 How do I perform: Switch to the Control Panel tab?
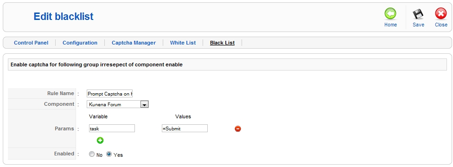click(x=31, y=43)
